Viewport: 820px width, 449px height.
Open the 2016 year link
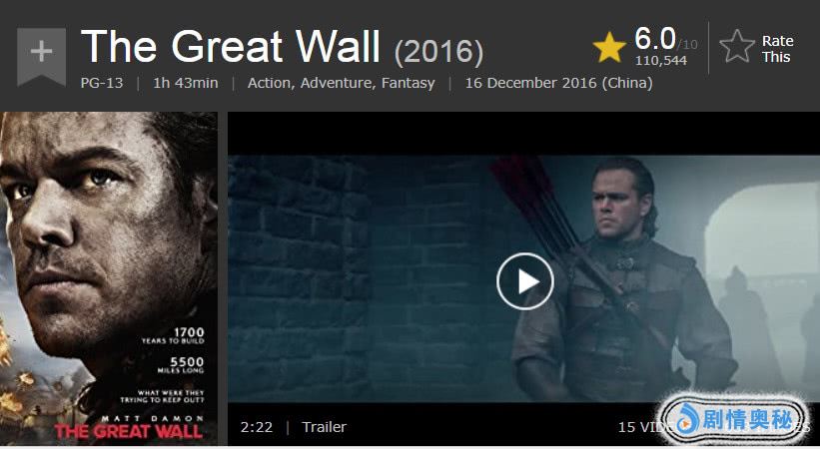coord(438,52)
